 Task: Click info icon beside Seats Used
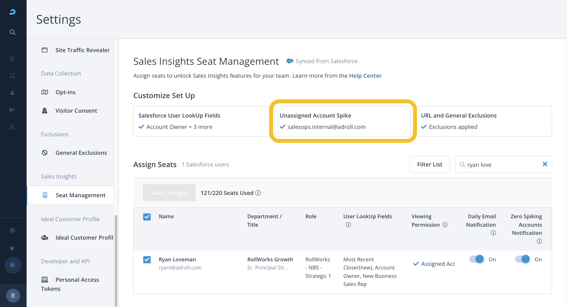258,193
